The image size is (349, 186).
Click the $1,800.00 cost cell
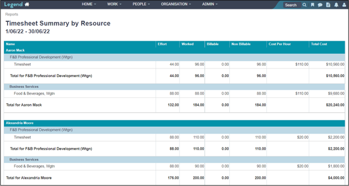(336, 166)
